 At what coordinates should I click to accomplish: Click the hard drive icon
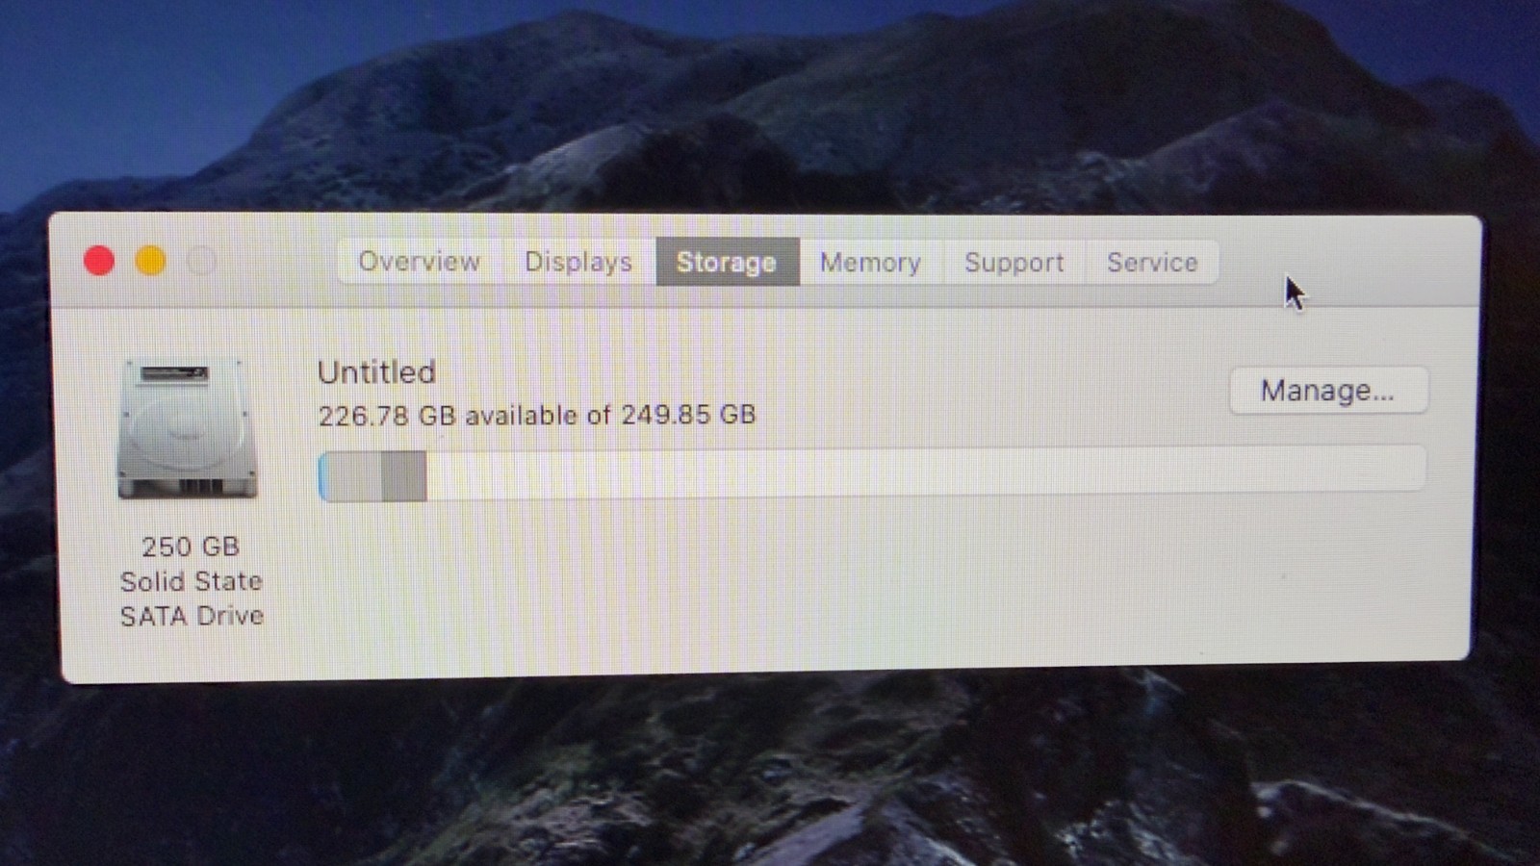coord(188,428)
